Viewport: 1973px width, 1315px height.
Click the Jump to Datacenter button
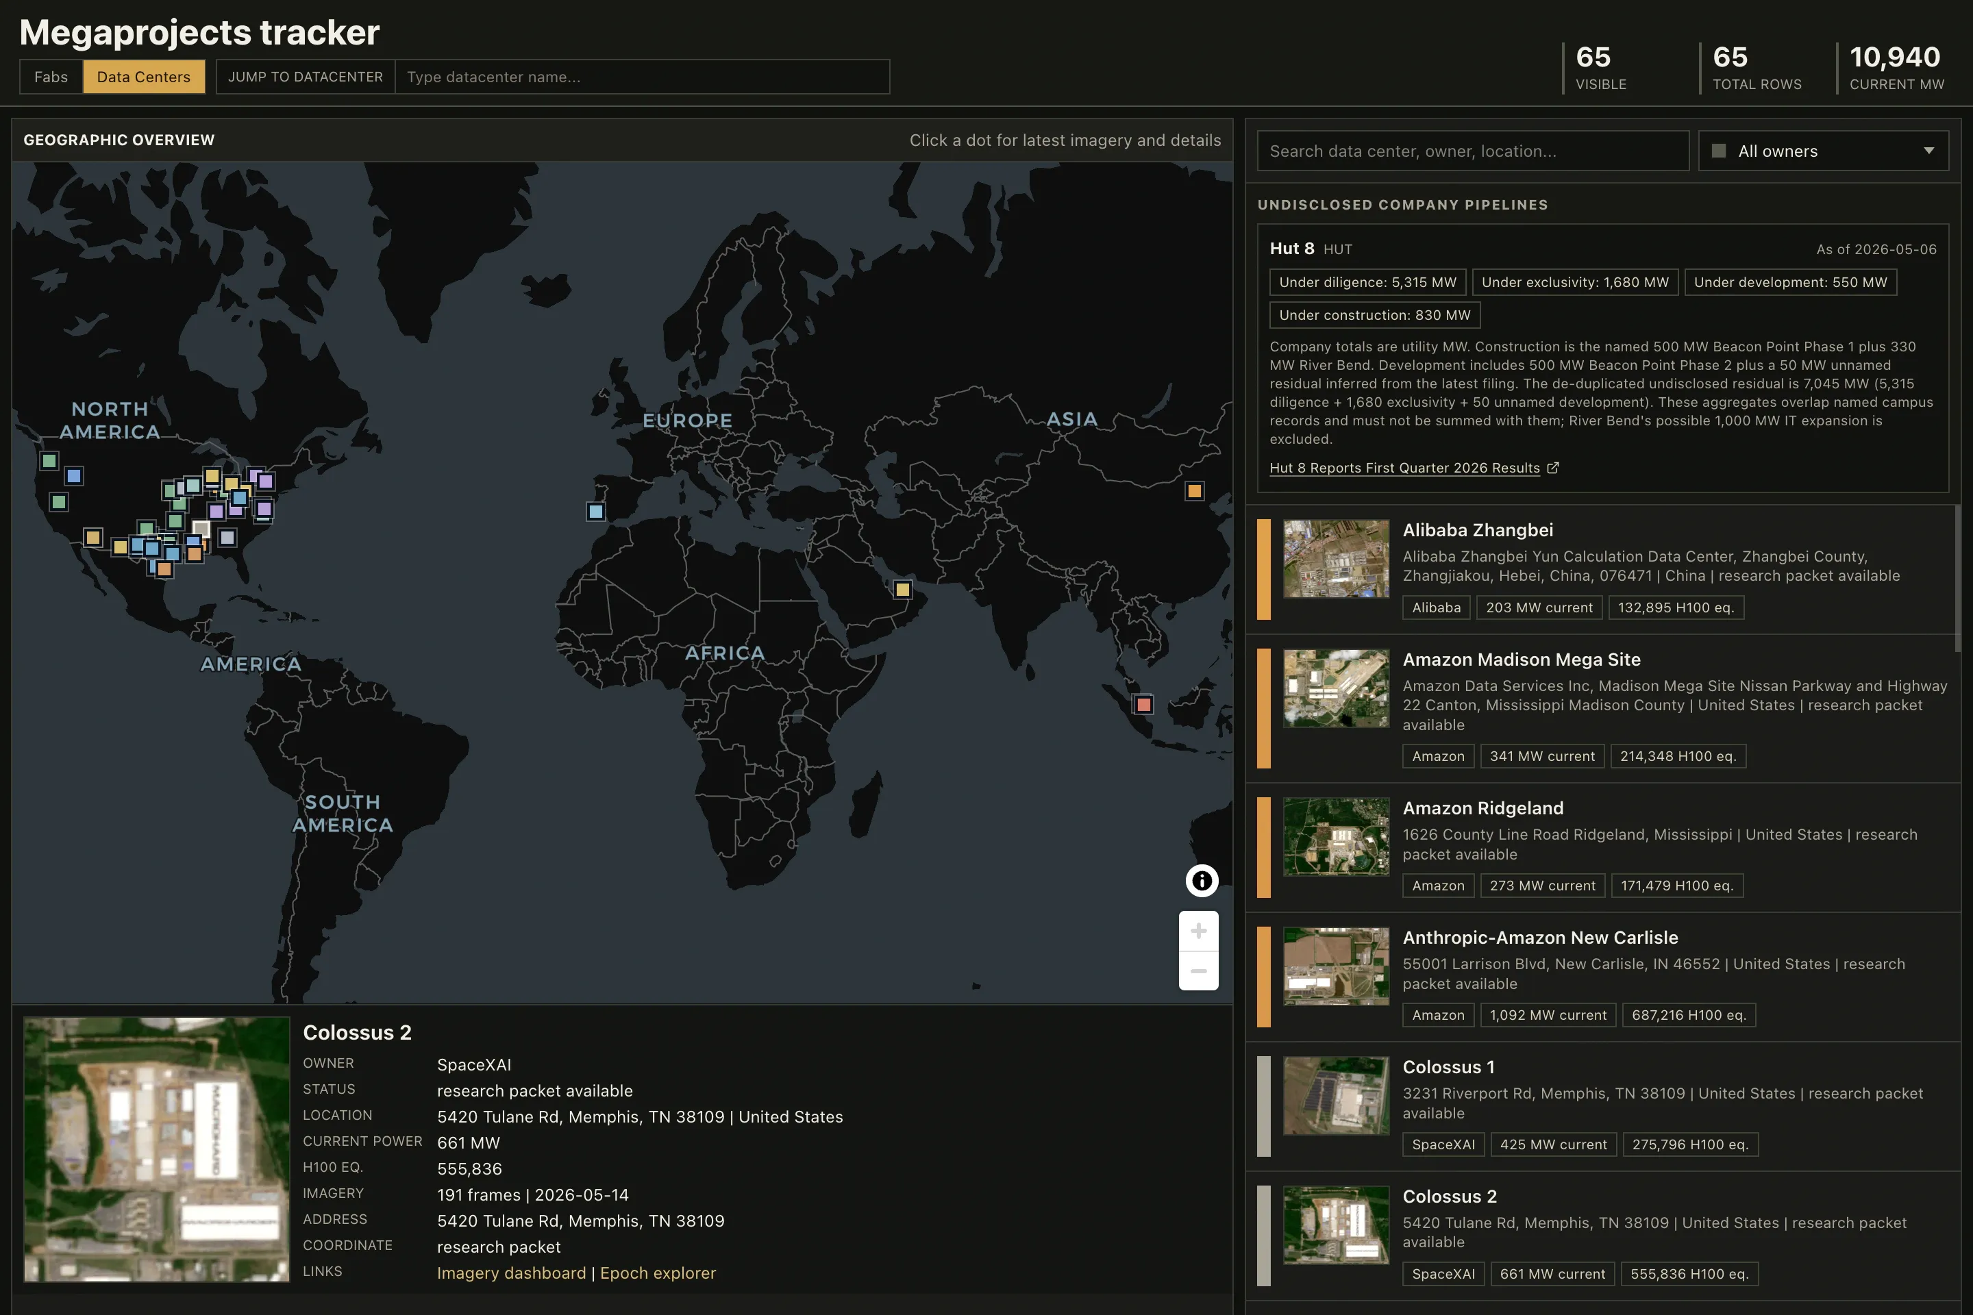[306, 77]
